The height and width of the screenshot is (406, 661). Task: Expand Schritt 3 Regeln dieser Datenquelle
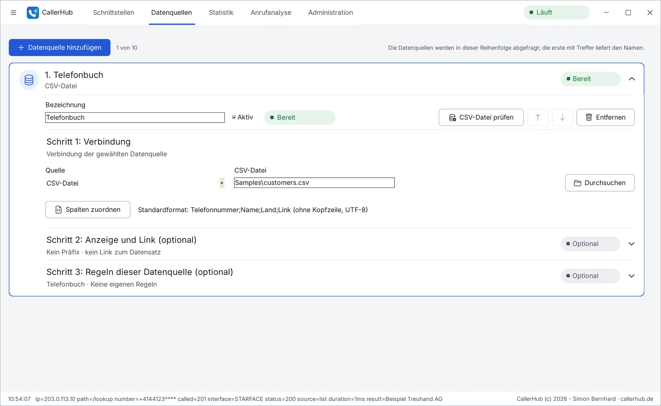pos(631,276)
